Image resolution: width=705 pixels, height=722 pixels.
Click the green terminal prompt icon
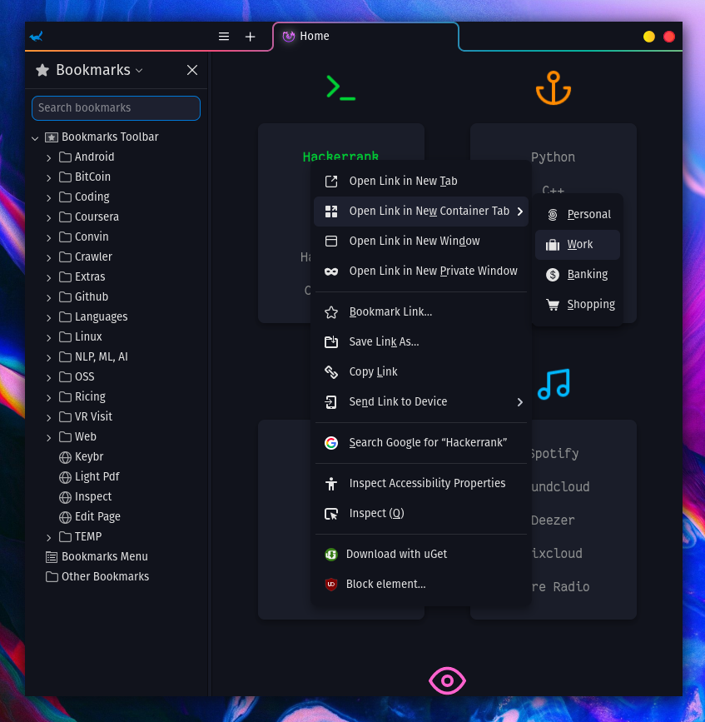(340, 88)
